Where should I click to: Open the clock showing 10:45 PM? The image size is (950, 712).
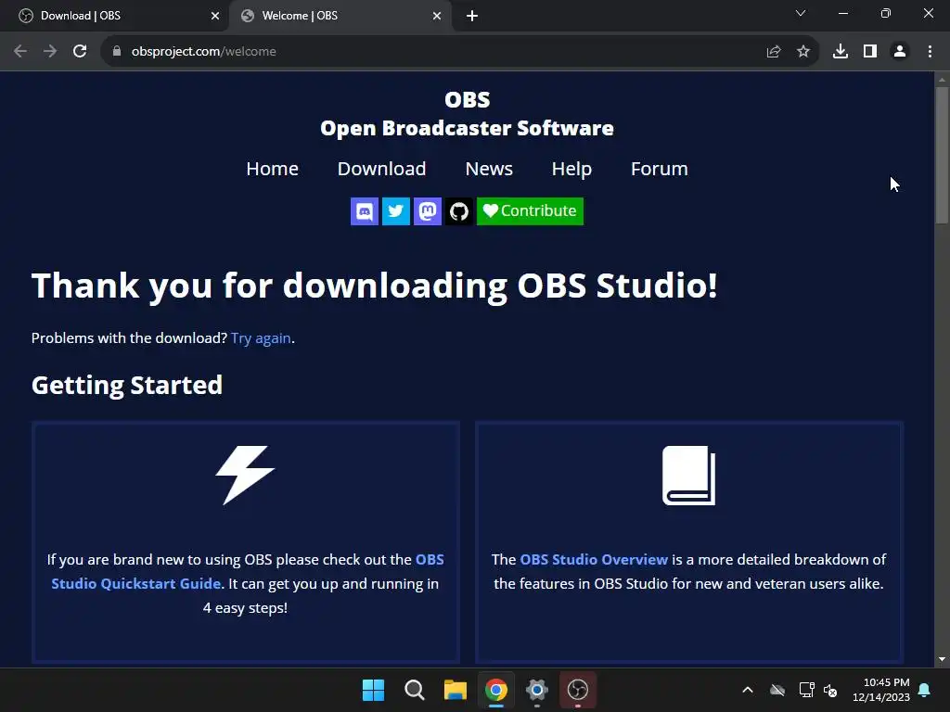pyautogui.click(x=881, y=690)
